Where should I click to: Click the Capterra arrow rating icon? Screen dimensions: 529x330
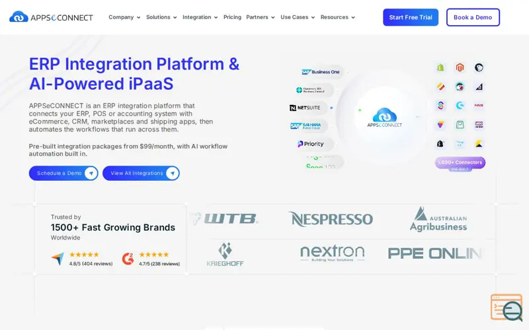click(x=58, y=259)
